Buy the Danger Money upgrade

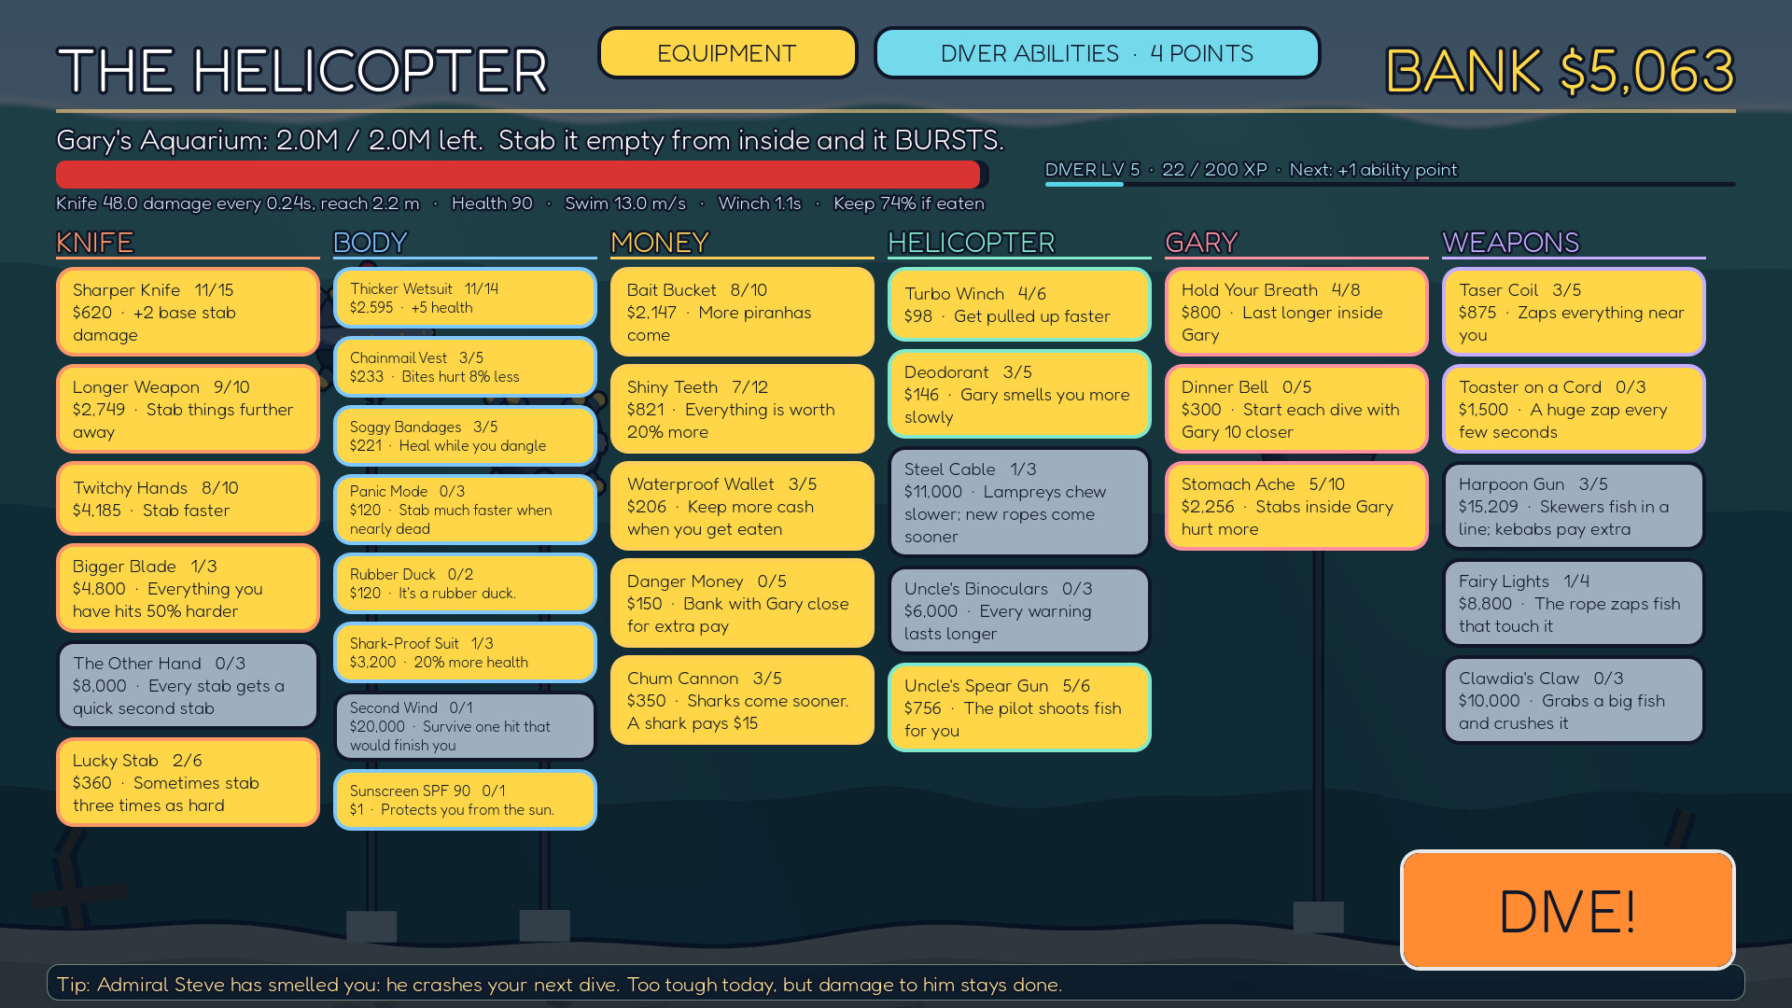(x=742, y=603)
